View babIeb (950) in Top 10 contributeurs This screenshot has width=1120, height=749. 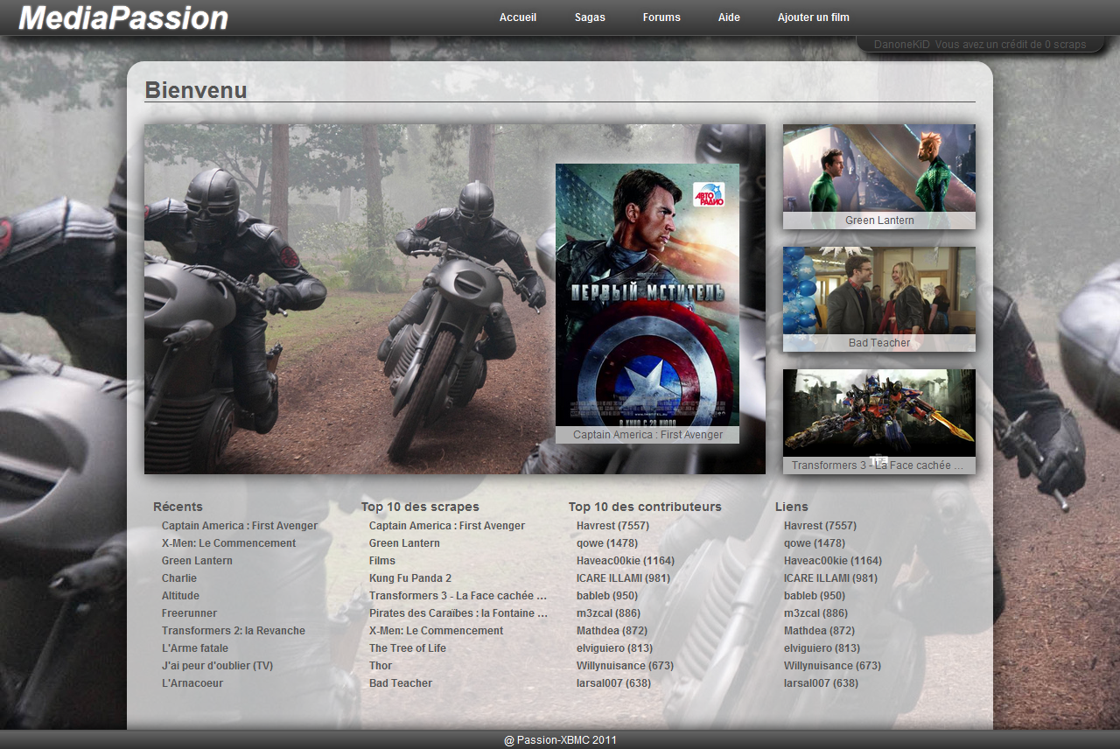tap(607, 596)
